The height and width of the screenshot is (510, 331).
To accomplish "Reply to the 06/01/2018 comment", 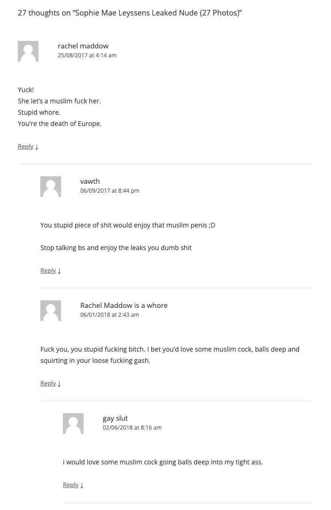I will pos(48,384).
